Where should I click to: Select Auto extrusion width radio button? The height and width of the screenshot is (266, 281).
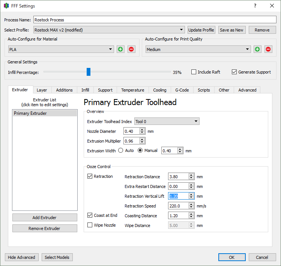click(121, 150)
